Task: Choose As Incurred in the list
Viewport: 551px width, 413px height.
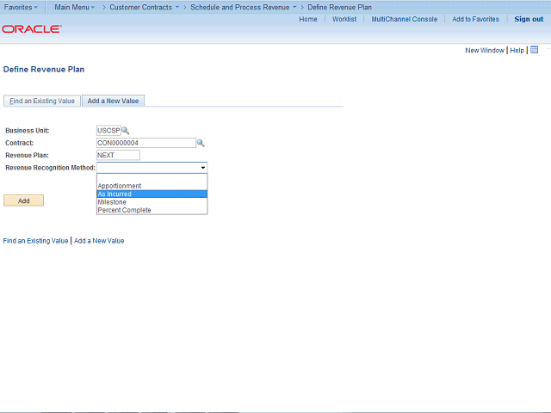Action: [152, 194]
